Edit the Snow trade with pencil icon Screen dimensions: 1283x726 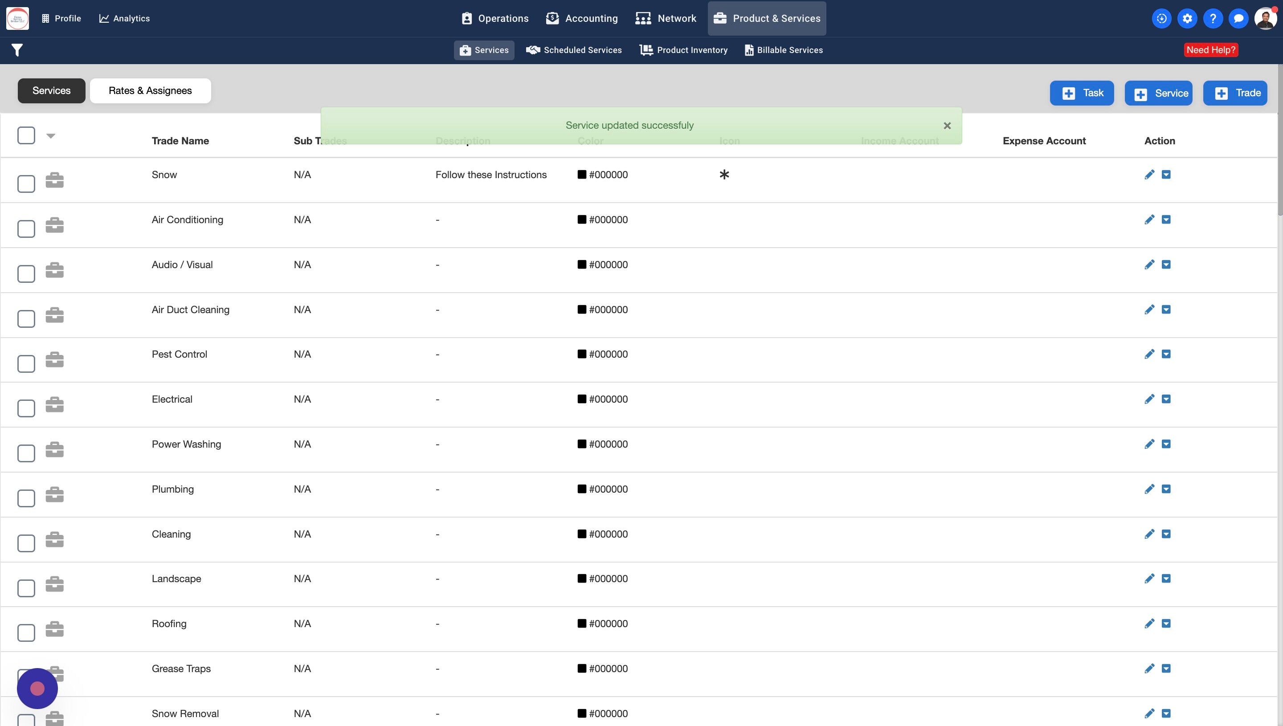[1149, 175]
